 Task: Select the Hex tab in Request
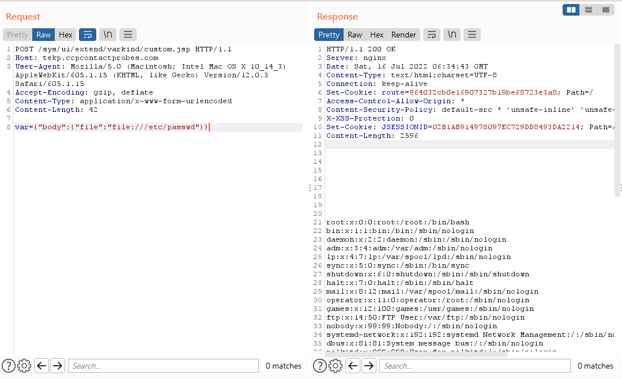[x=66, y=35]
